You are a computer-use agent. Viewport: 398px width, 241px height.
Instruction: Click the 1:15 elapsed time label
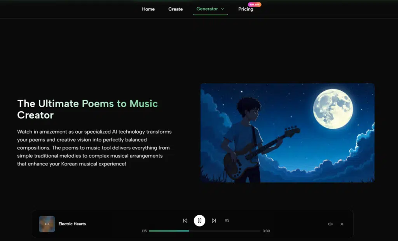pos(144,231)
